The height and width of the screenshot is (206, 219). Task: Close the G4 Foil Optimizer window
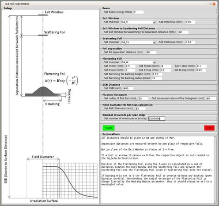[x=214, y=4]
